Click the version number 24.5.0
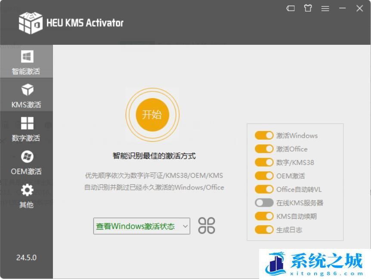 (26, 257)
